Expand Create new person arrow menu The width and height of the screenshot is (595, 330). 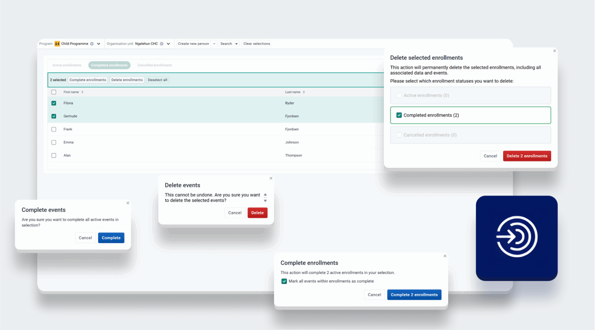[214, 44]
